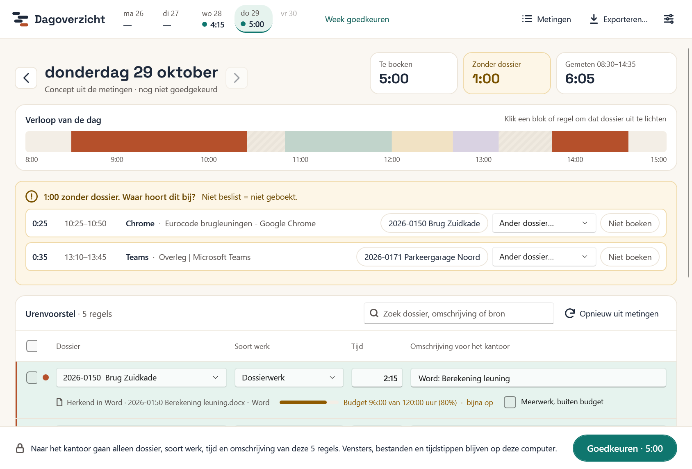Select the do 29 day tab
This screenshot has height=469, width=692.
tap(253, 19)
